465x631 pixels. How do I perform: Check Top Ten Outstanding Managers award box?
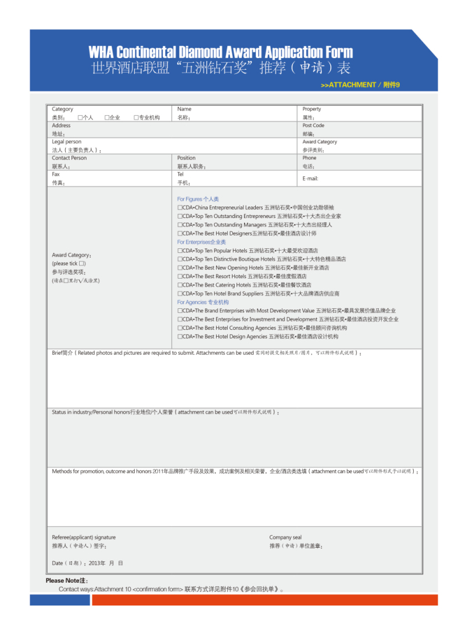coord(180,225)
